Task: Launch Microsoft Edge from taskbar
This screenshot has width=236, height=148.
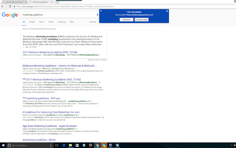Action: (x=64, y=145)
